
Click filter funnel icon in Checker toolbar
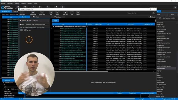click(56, 7)
